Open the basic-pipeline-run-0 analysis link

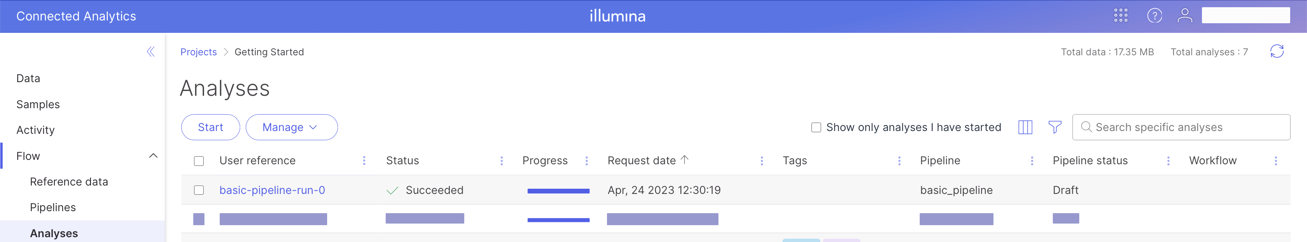[x=272, y=190]
